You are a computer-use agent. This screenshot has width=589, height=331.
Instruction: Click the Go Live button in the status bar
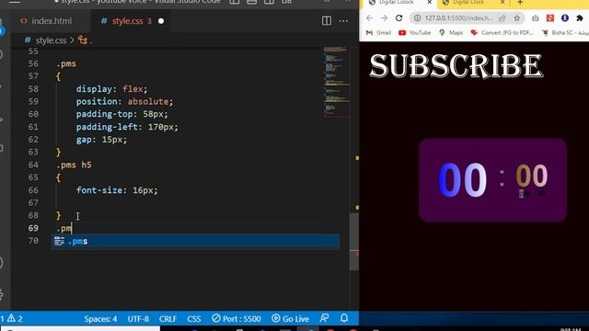tap(291, 319)
